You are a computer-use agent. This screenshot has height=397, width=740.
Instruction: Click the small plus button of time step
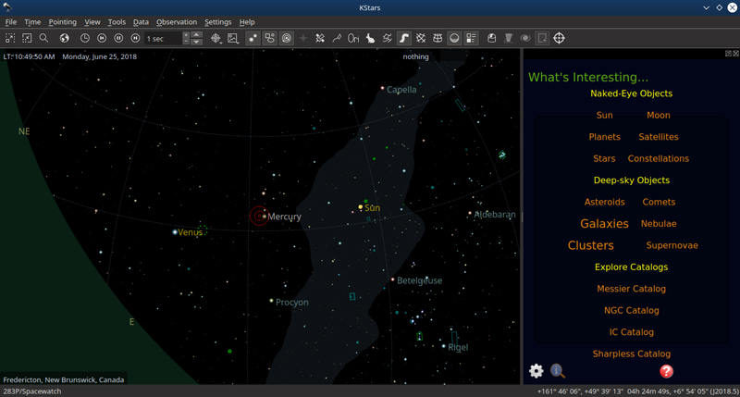click(186, 35)
